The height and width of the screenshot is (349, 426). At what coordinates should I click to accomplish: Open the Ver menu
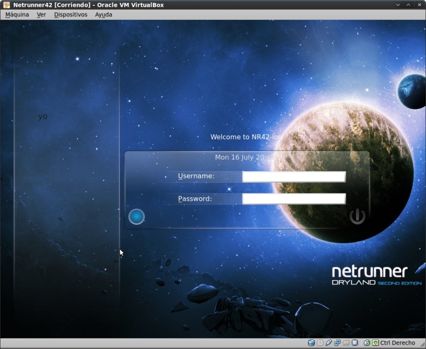(41, 15)
